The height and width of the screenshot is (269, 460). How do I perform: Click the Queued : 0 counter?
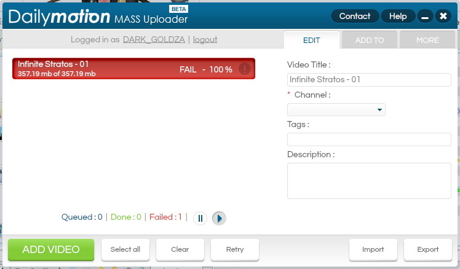(82, 217)
